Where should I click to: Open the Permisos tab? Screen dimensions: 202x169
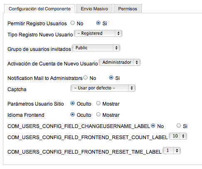[128, 9]
